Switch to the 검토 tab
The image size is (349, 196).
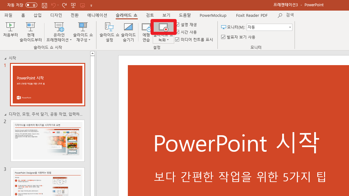point(150,15)
